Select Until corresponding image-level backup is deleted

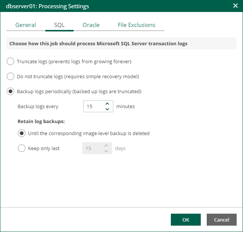click(x=22, y=133)
